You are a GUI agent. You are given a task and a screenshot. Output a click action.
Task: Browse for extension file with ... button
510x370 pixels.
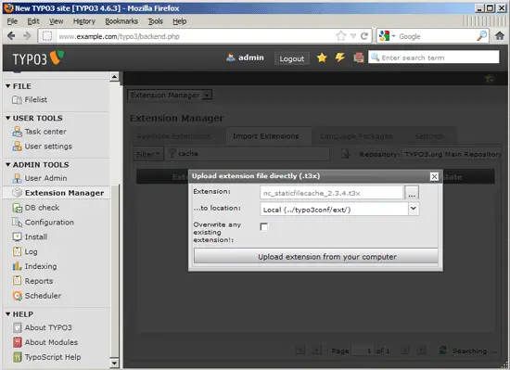pyautogui.click(x=412, y=193)
